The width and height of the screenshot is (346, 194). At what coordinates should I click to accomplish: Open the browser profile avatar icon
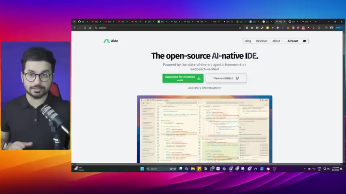pos(331,28)
